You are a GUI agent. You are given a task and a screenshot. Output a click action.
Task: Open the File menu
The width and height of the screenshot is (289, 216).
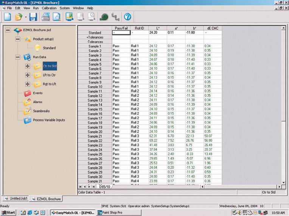pos(9,8)
